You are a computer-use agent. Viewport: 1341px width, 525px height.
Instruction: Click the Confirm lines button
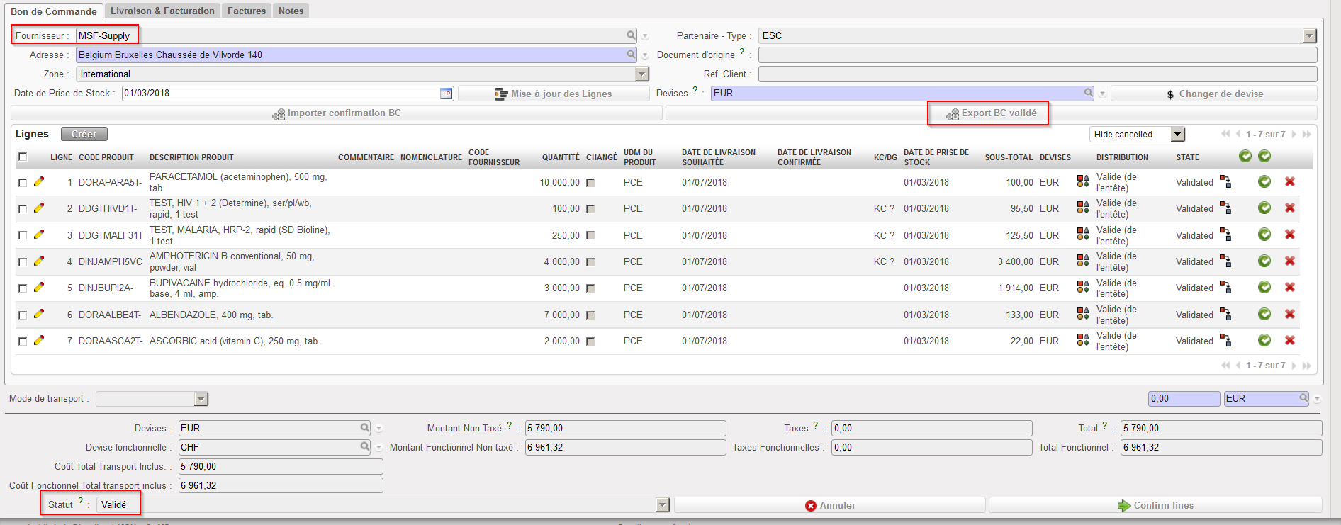[1155, 505]
